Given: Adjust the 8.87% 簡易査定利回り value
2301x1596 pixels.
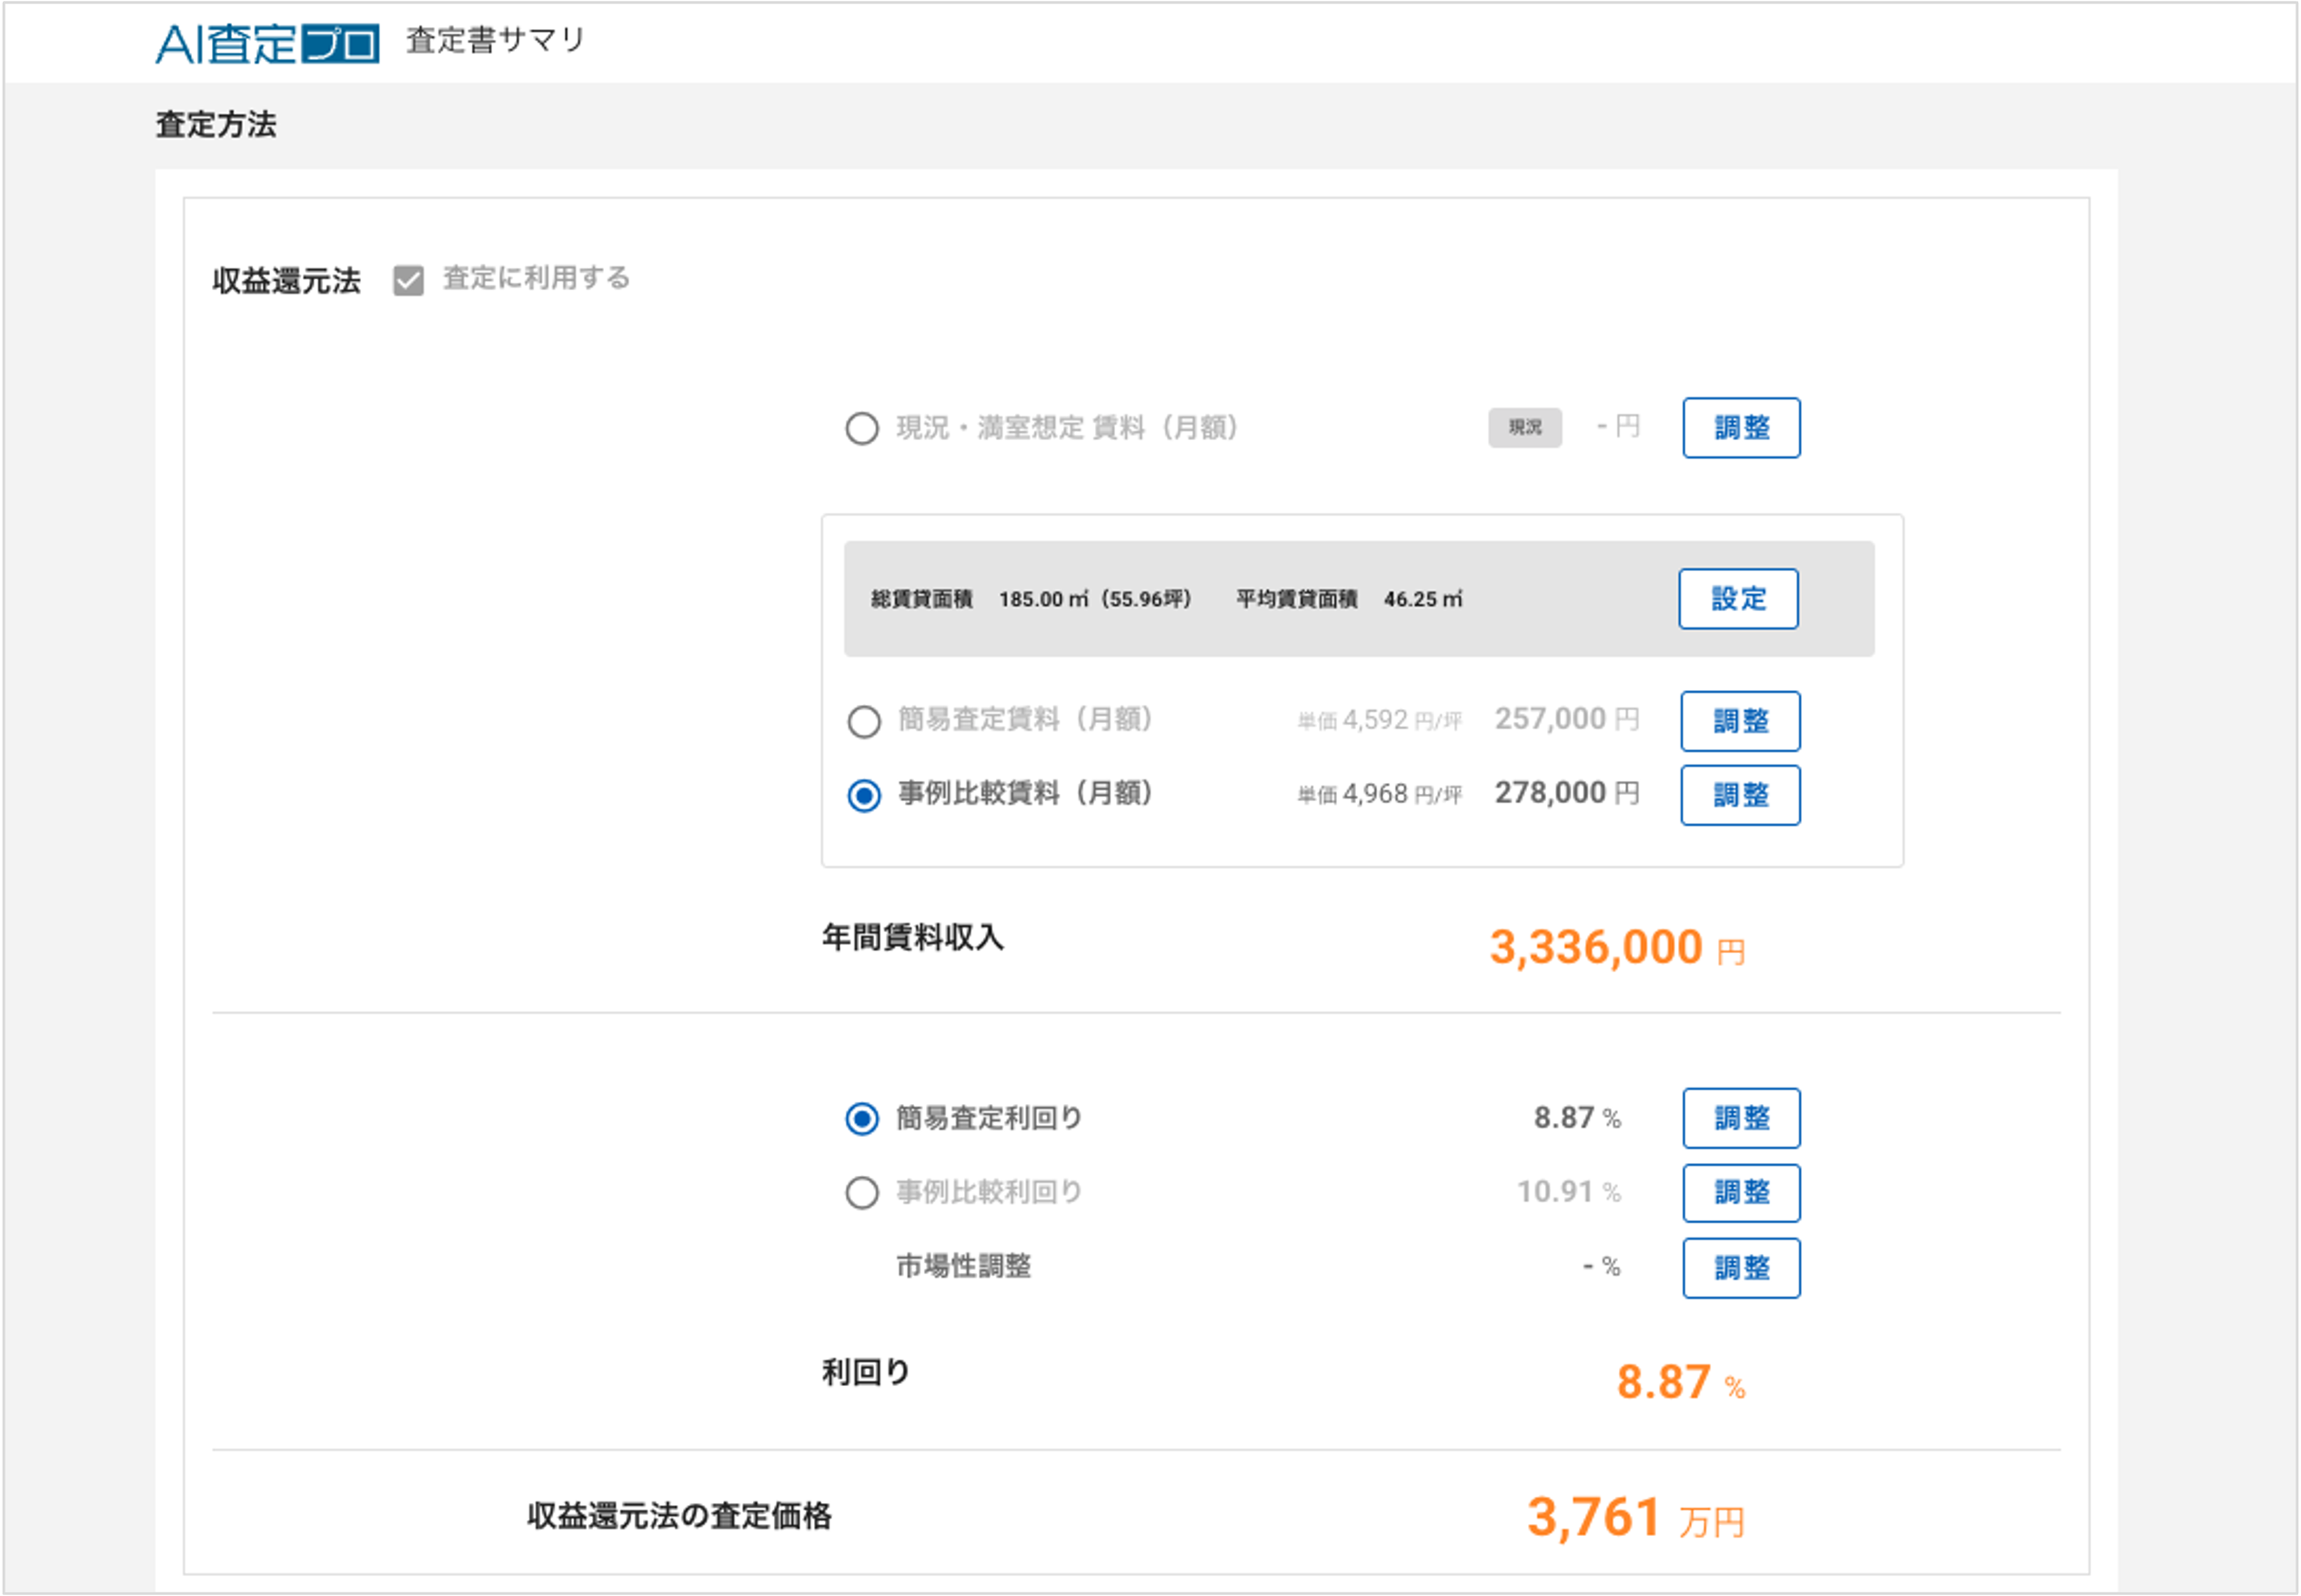Looking at the screenshot, I should point(1741,1118).
